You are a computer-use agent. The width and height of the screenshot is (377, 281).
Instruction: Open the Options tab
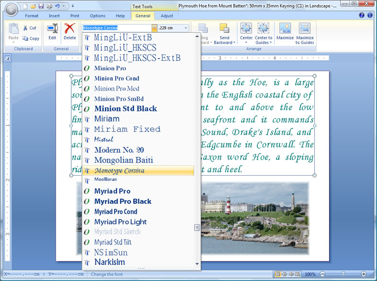coord(97,16)
